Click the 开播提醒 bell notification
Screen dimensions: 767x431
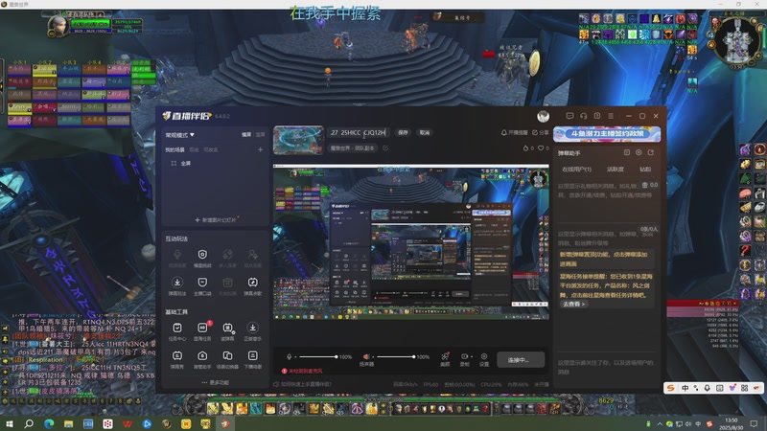click(x=514, y=132)
